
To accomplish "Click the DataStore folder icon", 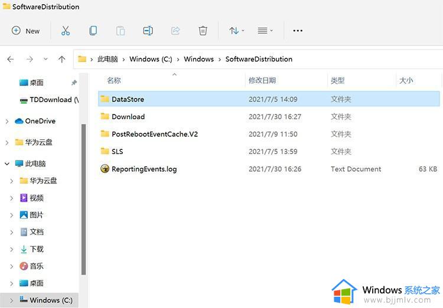I will pos(105,99).
